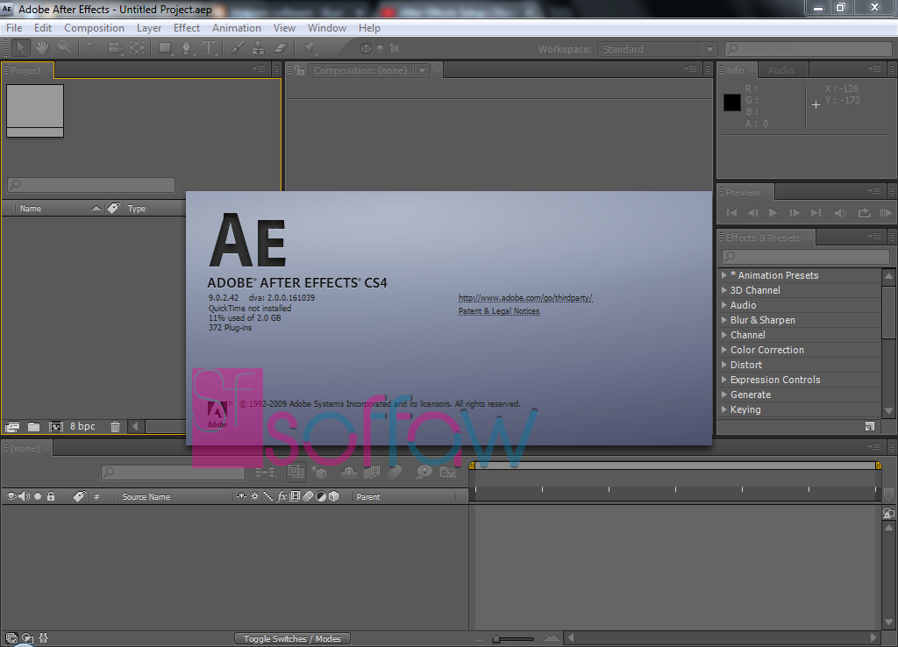
Task: Select the Rectangle shape tool
Action: point(165,48)
